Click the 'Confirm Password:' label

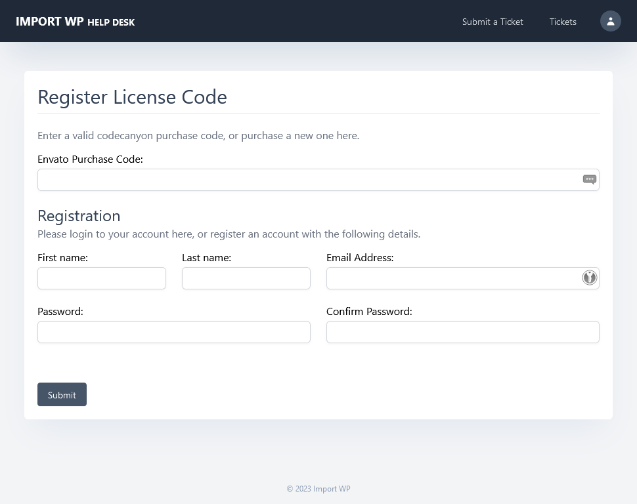tap(369, 312)
